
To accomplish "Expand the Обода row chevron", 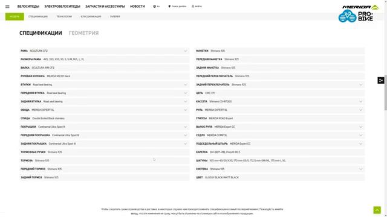I will (186, 110).
